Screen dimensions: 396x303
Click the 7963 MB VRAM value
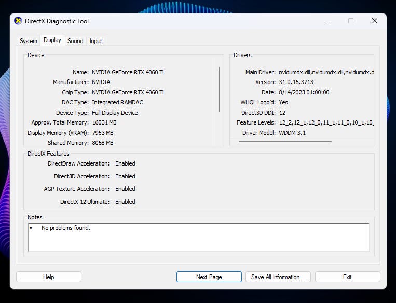click(x=103, y=133)
